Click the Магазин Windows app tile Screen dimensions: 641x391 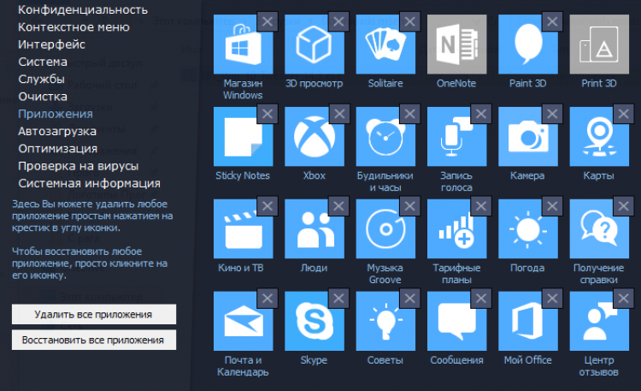coord(244,44)
